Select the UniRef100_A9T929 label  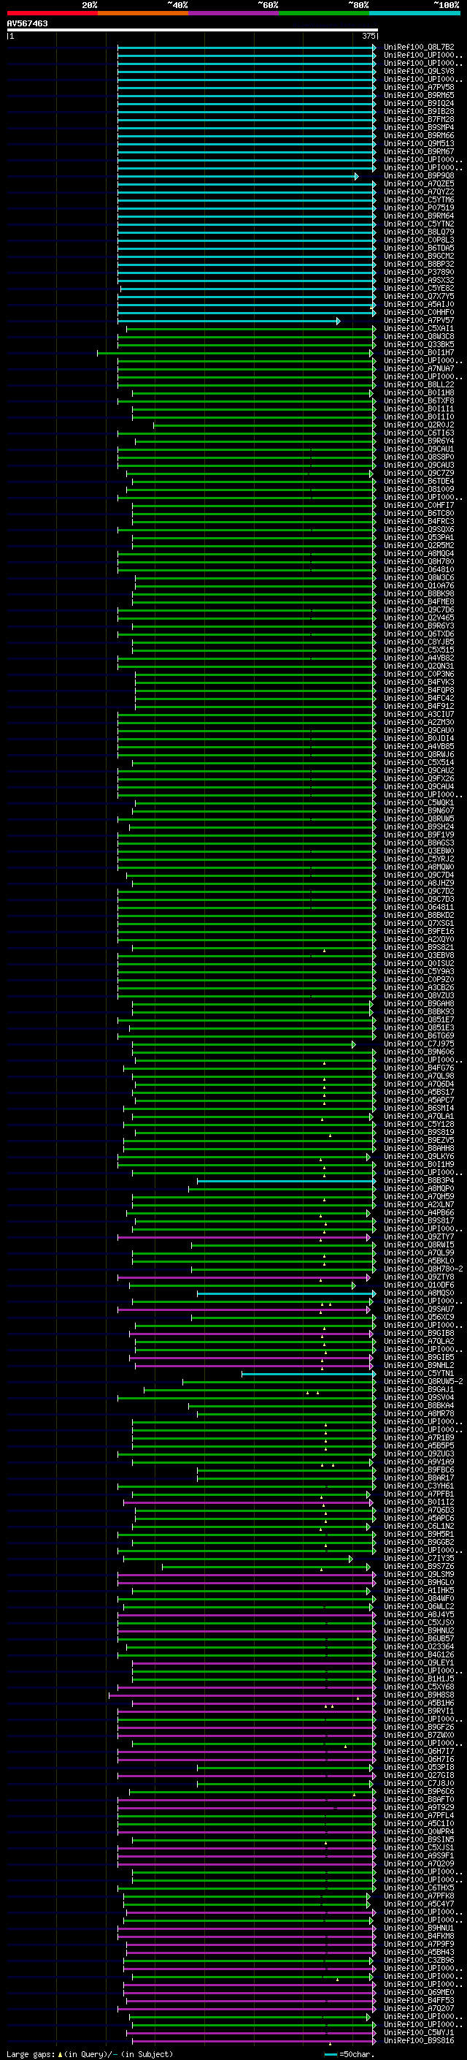point(419,1807)
